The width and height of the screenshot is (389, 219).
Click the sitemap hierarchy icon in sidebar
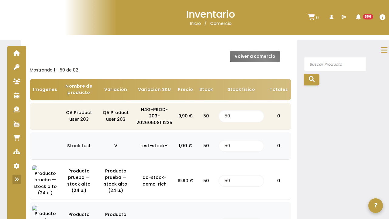17,152
